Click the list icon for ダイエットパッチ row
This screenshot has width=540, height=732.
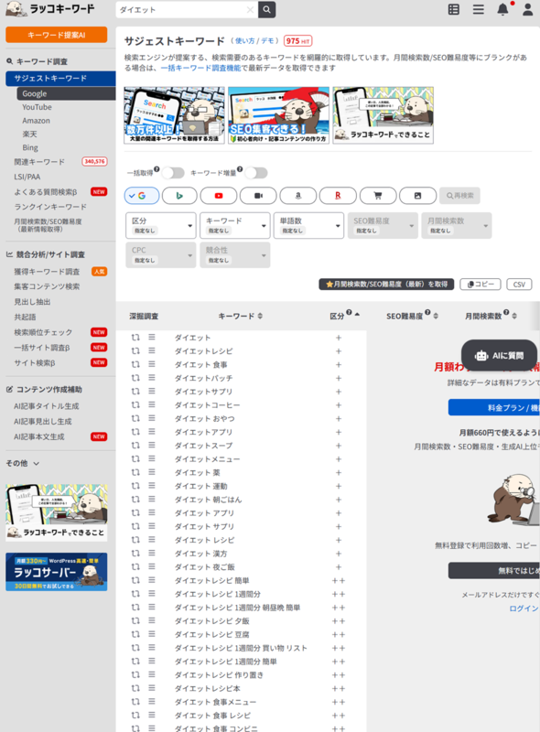[x=152, y=377]
